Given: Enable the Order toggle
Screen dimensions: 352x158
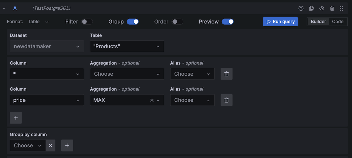Looking at the screenshot, I should click(177, 22).
